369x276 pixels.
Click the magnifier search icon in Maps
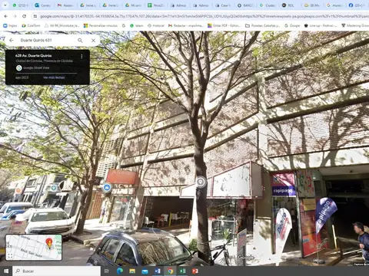(80, 41)
